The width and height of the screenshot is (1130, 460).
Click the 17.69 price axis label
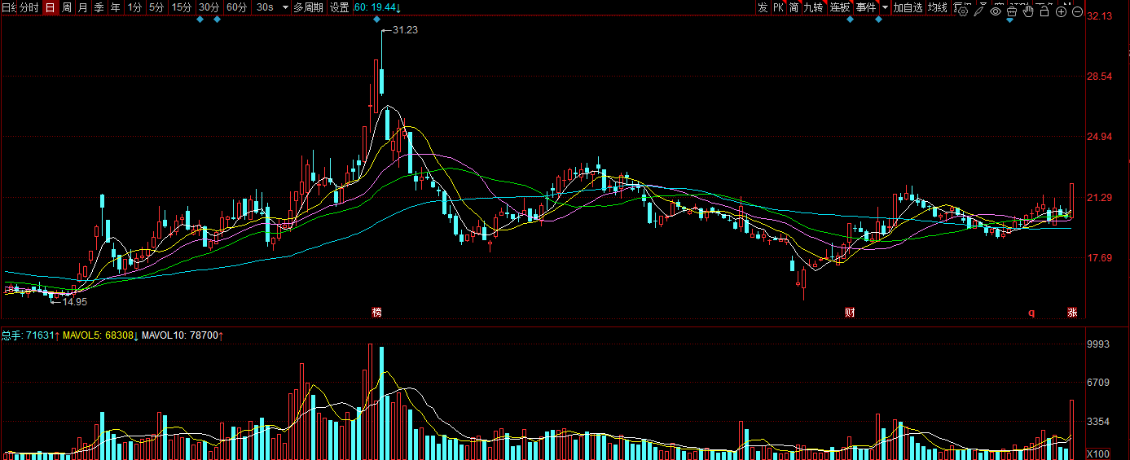coord(1100,258)
